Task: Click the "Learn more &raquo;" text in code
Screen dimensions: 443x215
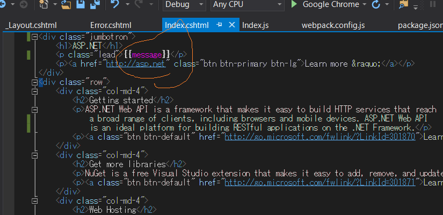Action: pos(343,64)
